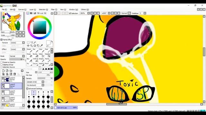This screenshot has height=115, width=206.
Task: Open the Canvas menu
Action: 22,10
